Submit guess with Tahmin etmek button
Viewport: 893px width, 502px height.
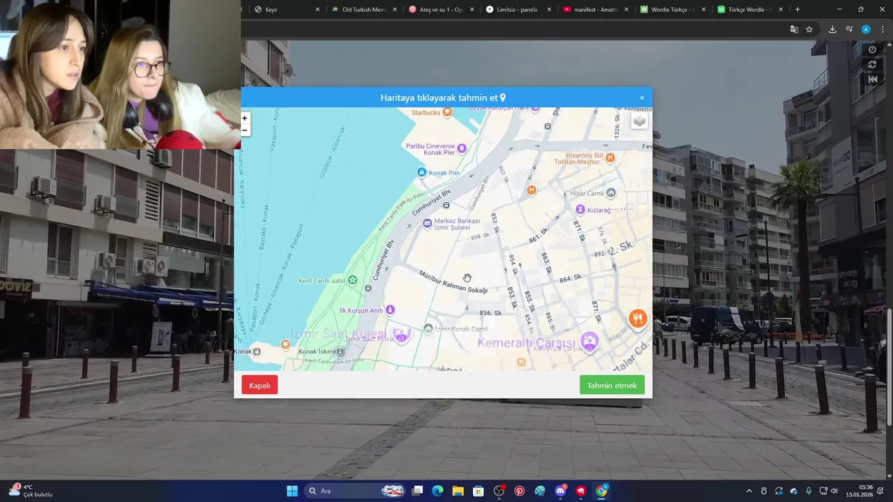click(612, 385)
